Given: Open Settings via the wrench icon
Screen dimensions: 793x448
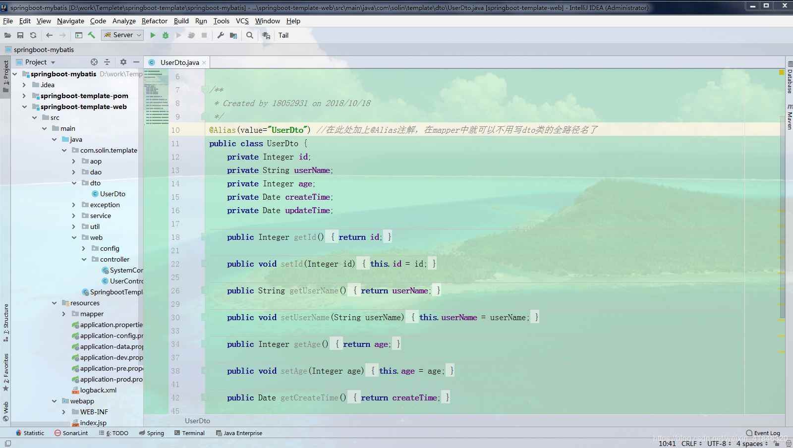Looking at the screenshot, I should coord(220,35).
